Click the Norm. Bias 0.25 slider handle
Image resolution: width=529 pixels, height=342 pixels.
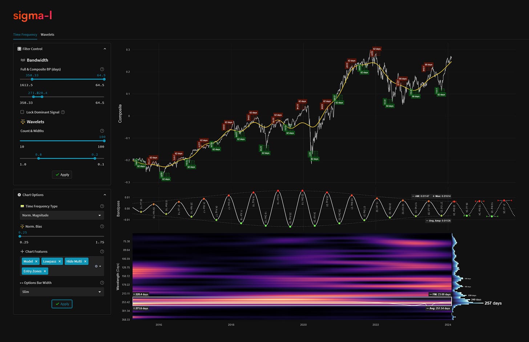click(20, 236)
